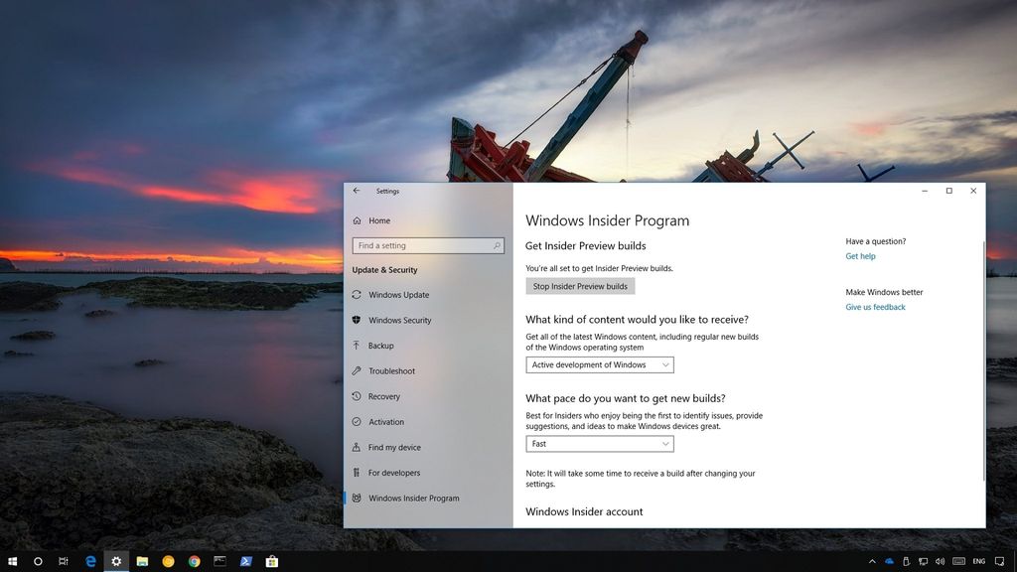Launch Microsoft Edge from the taskbar
1017x572 pixels.
tap(90, 561)
